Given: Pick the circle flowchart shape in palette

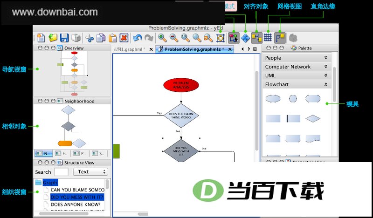Looking at the screenshot, I should pos(293,98).
